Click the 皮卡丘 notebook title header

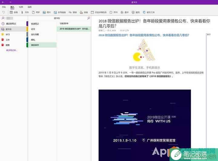point(57,18)
